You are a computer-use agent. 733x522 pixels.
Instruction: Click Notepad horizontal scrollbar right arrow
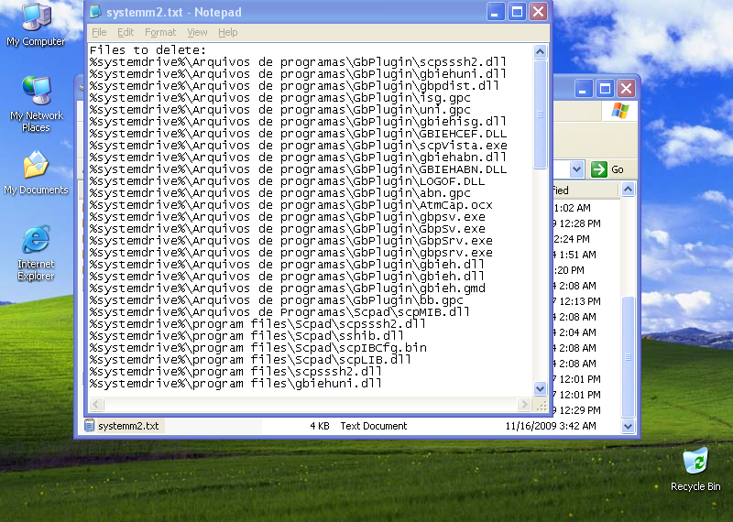tap(524, 404)
